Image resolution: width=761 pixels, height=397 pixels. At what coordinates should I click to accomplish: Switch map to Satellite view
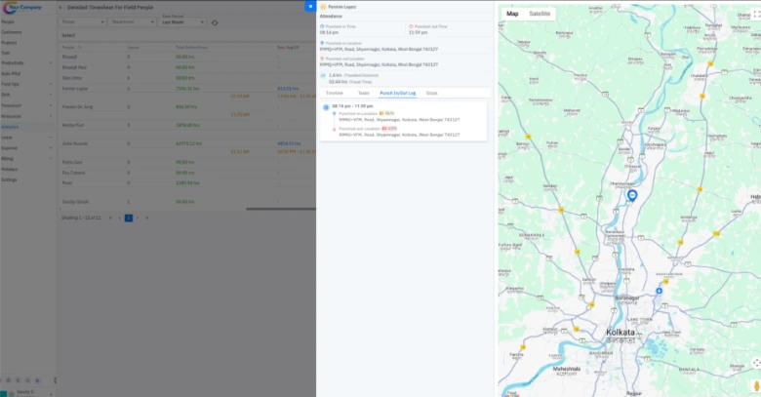click(539, 14)
